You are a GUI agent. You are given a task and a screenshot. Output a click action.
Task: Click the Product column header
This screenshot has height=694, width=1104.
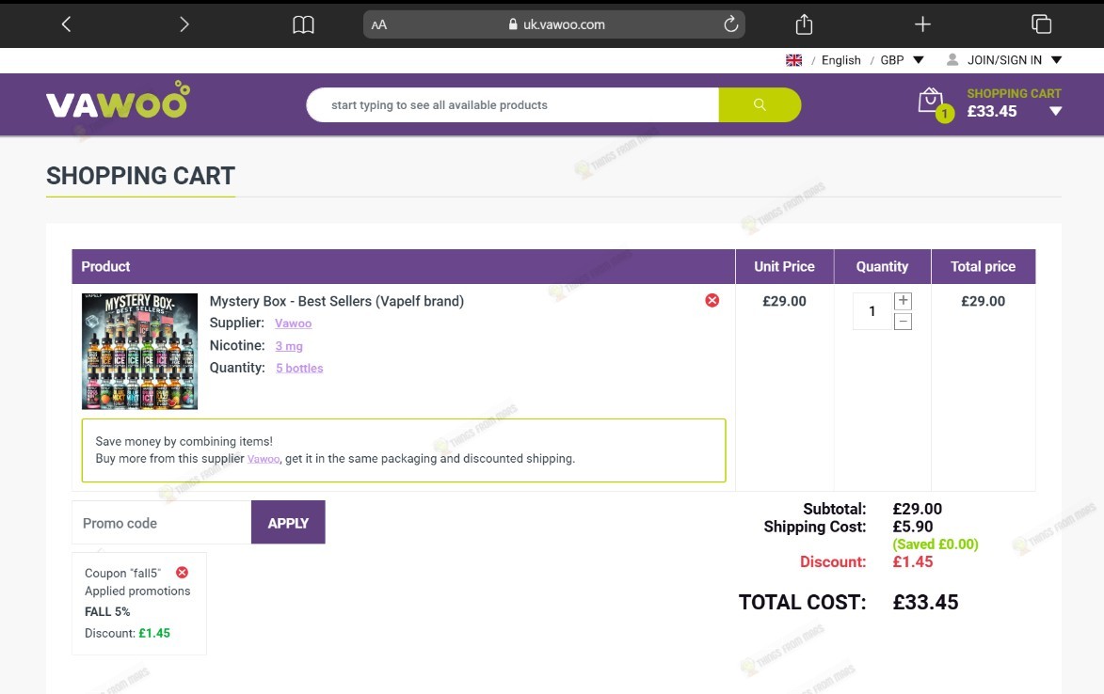coord(404,266)
